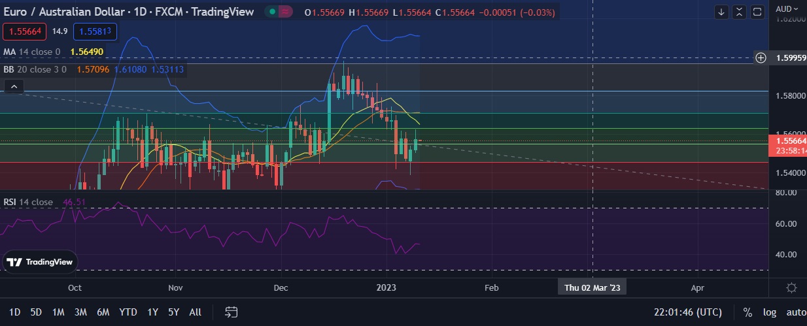
Task: Select the YTD time range
Action: (128, 312)
